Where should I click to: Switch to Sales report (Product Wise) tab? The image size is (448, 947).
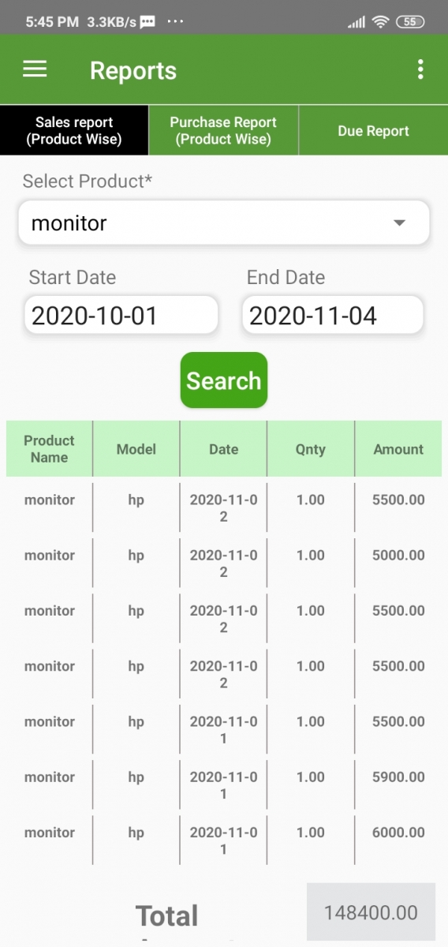tap(74, 131)
